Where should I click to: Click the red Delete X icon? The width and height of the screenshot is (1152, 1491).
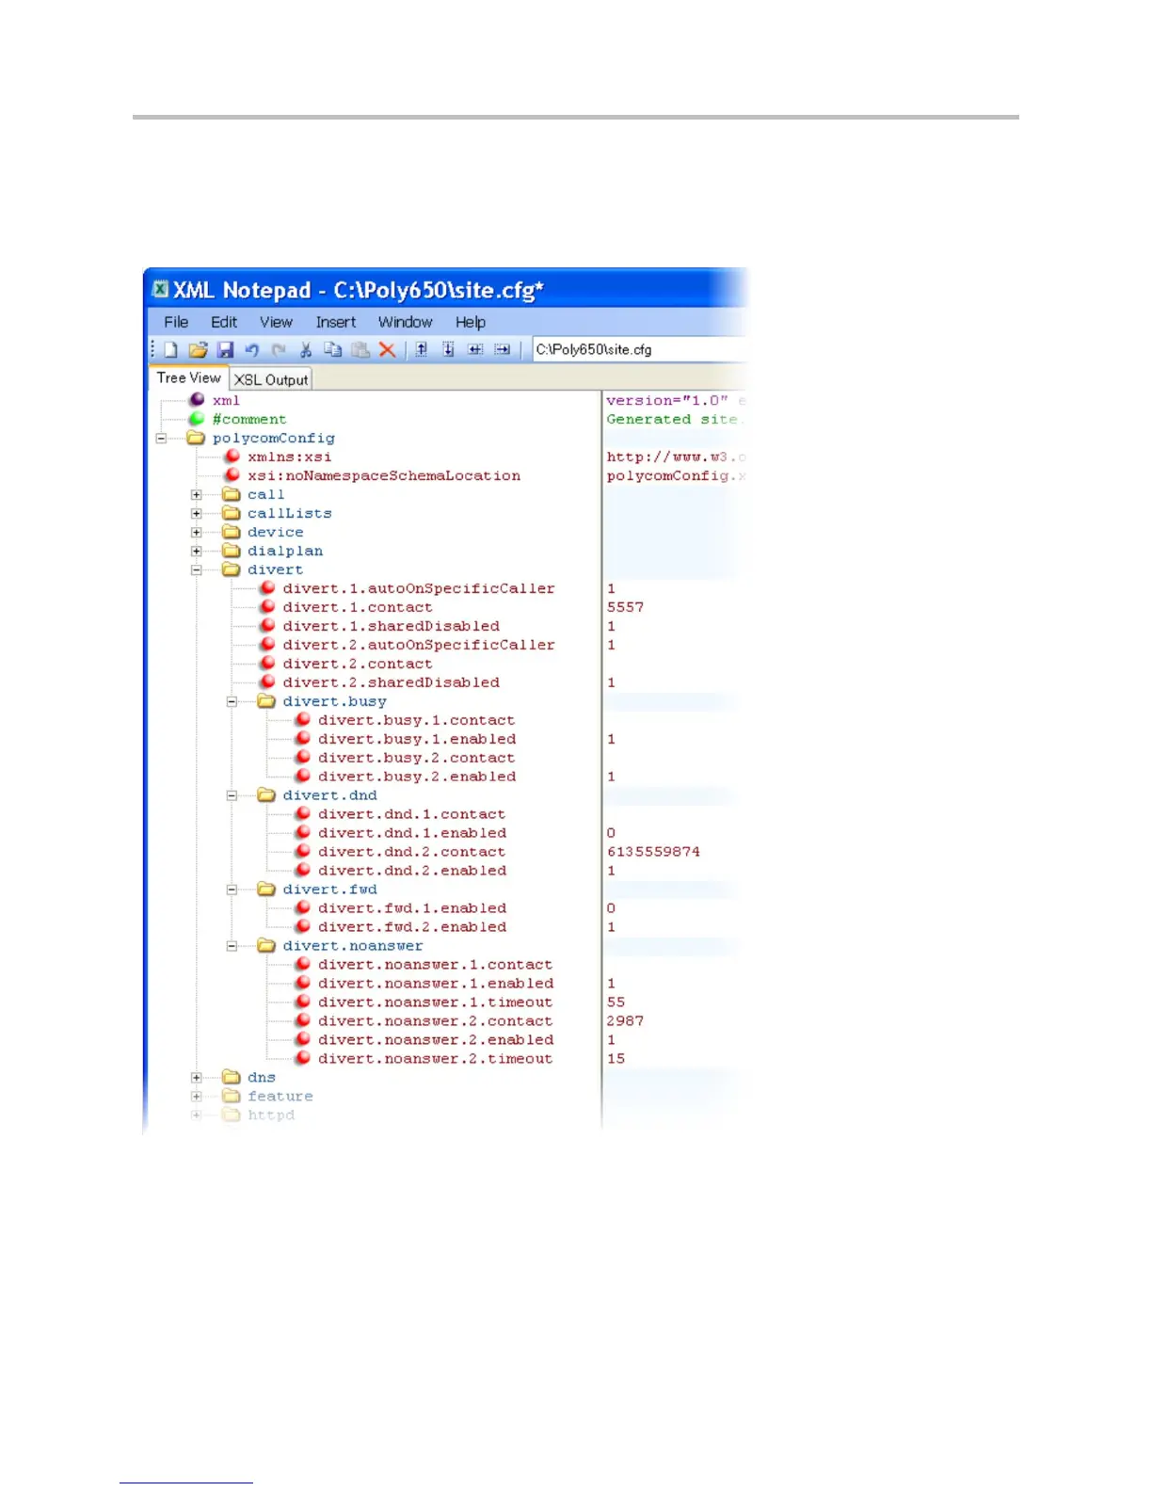(387, 349)
